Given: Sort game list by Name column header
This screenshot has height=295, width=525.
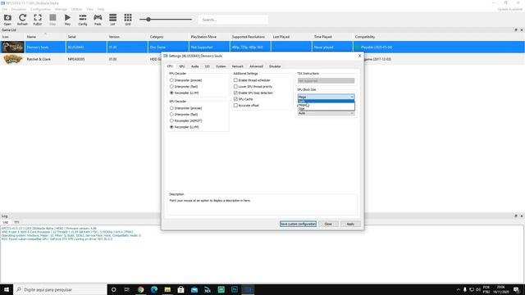Looking at the screenshot, I should (31, 37).
